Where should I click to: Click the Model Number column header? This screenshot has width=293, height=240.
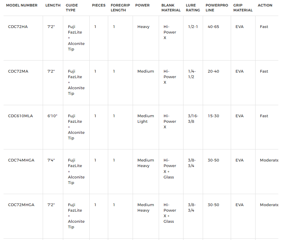(22, 5)
